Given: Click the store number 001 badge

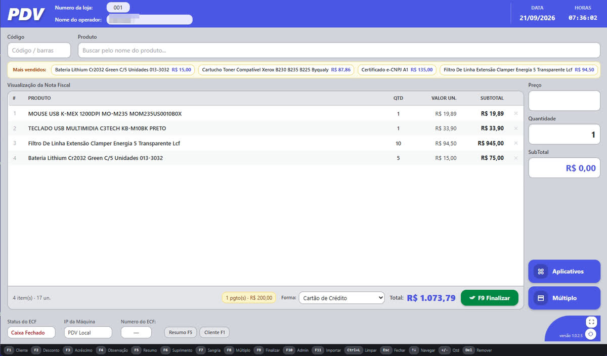Looking at the screenshot, I should (x=118, y=8).
